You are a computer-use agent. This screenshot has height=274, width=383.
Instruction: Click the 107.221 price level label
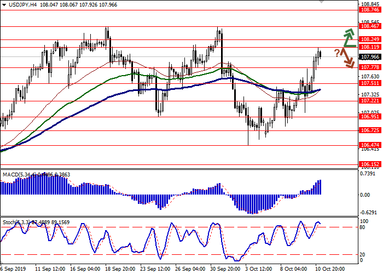tap(370, 101)
